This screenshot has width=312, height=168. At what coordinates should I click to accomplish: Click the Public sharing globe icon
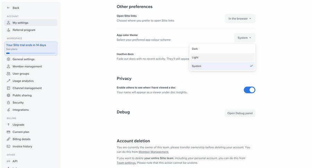[x=9, y=95]
